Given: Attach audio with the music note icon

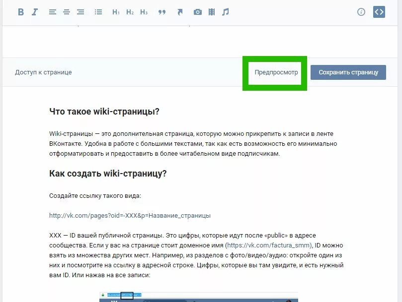Looking at the screenshot, I should tap(226, 12).
